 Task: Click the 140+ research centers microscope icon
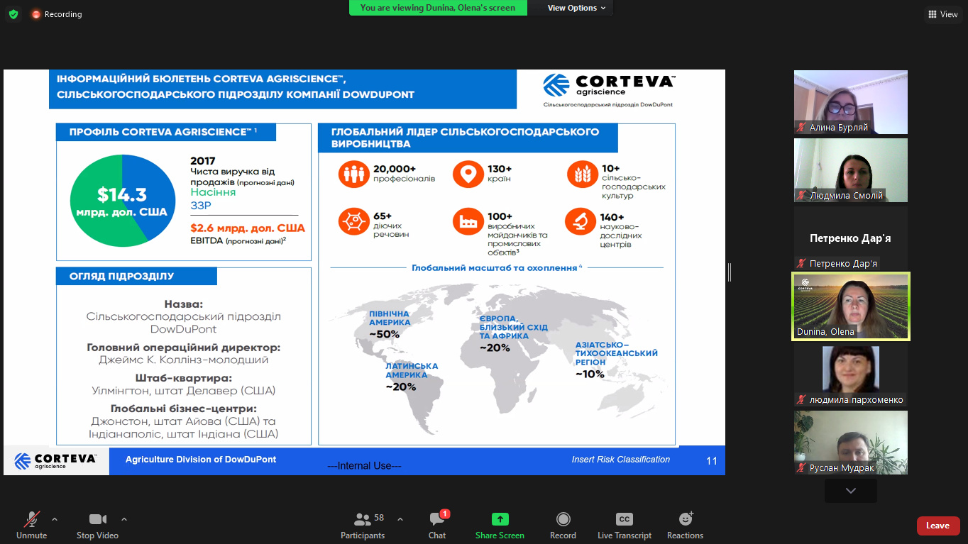click(x=579, y=222)
